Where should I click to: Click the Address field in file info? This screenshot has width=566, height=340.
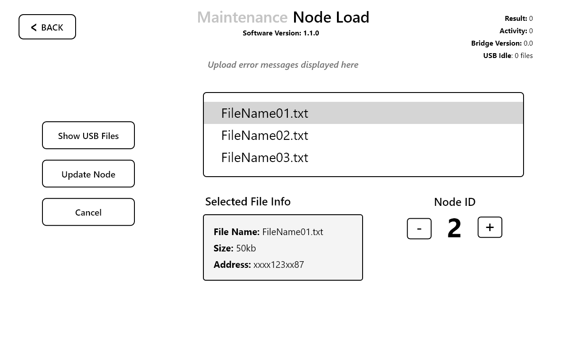tap(259, 265)
